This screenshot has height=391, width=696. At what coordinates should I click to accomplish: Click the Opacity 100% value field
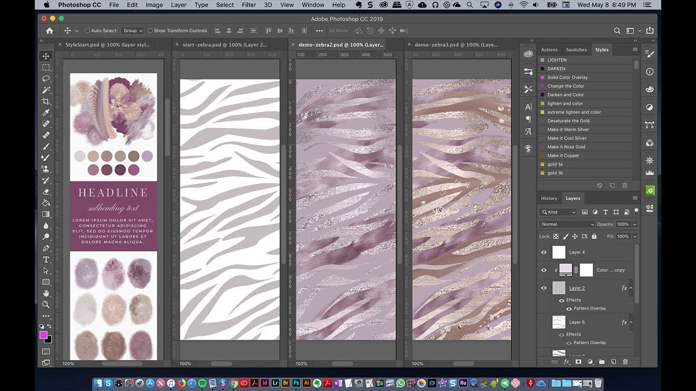point(623,224)
